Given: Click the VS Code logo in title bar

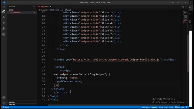Looking at the screenshot, I should 4,2.
